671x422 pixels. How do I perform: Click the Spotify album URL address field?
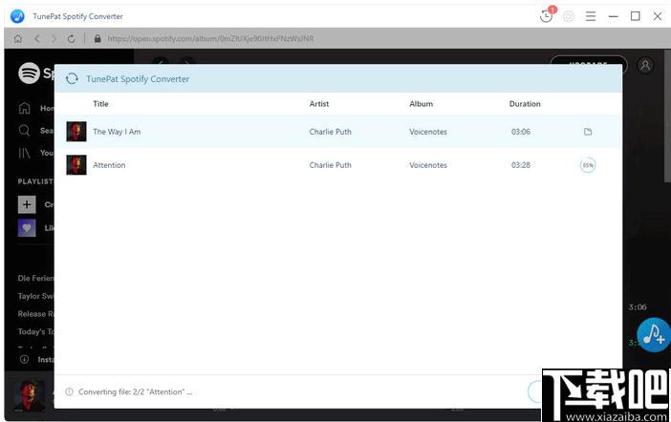(x=210, y=38)
